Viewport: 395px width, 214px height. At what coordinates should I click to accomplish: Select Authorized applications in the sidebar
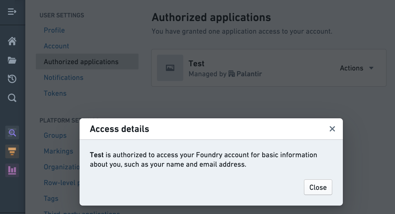click(87, 62)
